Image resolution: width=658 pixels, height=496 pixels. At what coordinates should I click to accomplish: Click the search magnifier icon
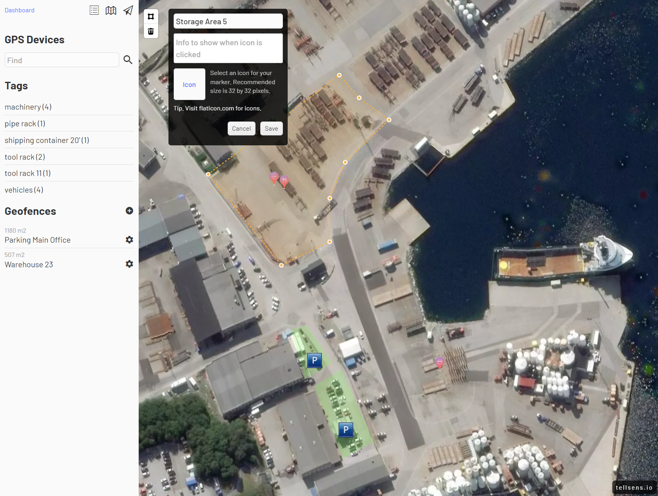128,60
